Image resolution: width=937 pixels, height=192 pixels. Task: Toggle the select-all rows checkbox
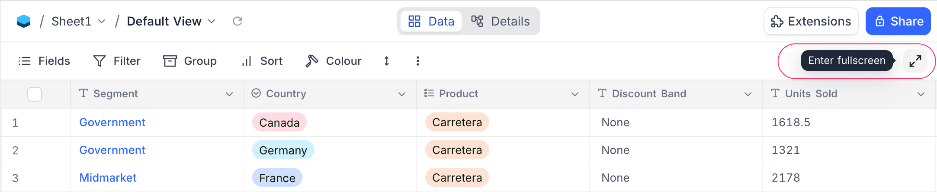[35, 94]
